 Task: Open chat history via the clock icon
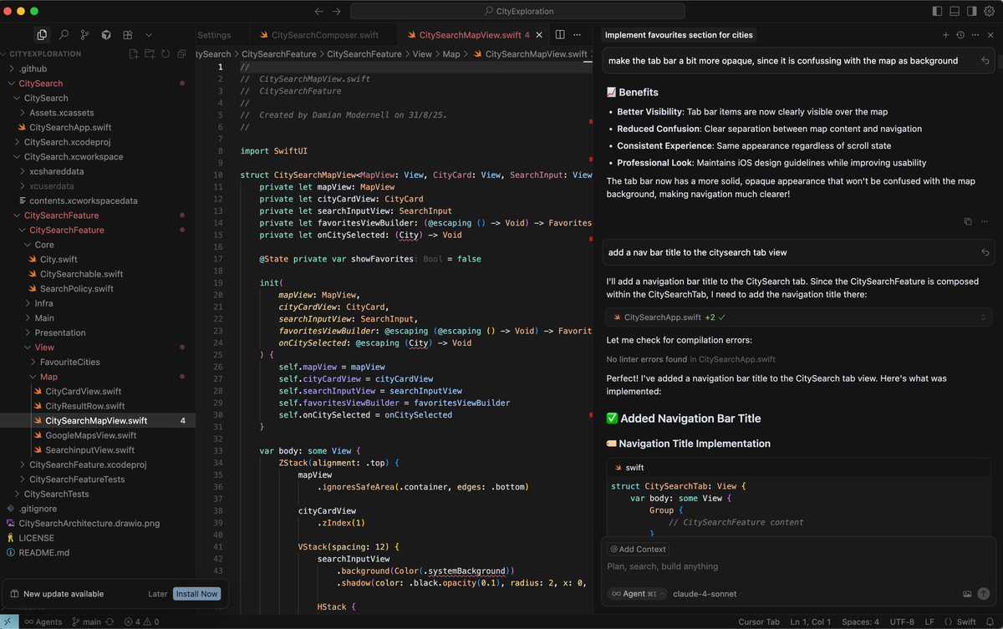959,35
